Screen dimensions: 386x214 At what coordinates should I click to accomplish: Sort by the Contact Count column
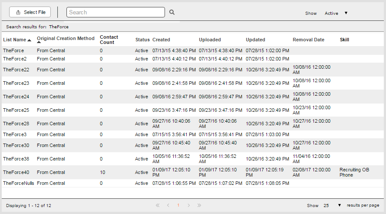[109, 40]
